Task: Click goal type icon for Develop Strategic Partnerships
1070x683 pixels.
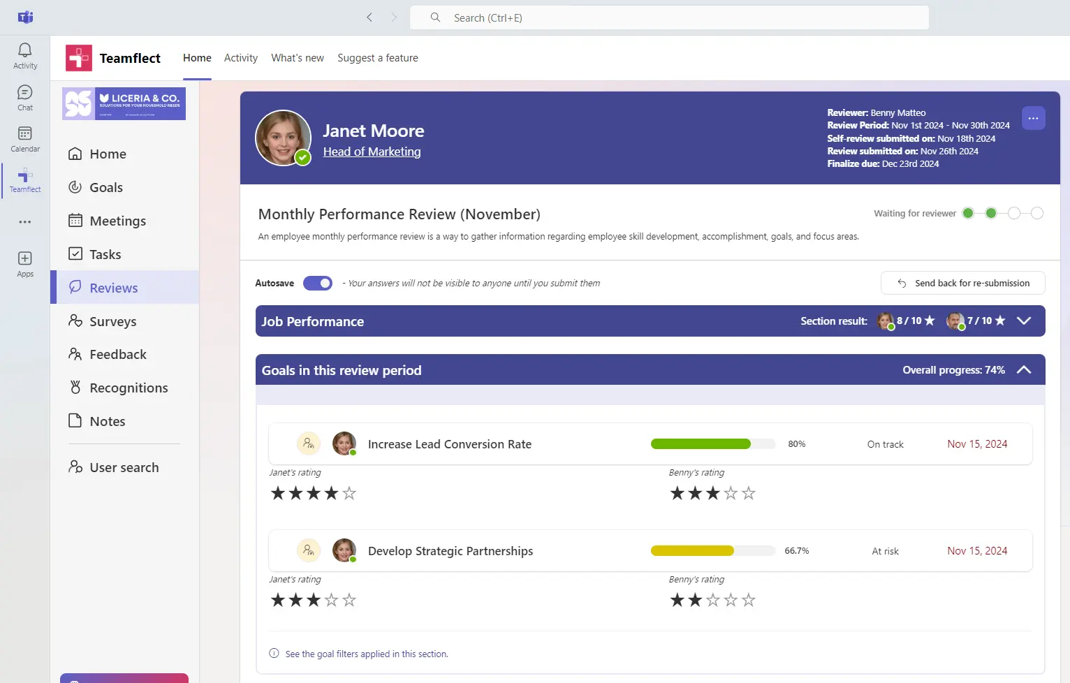Action: [309, 550]
